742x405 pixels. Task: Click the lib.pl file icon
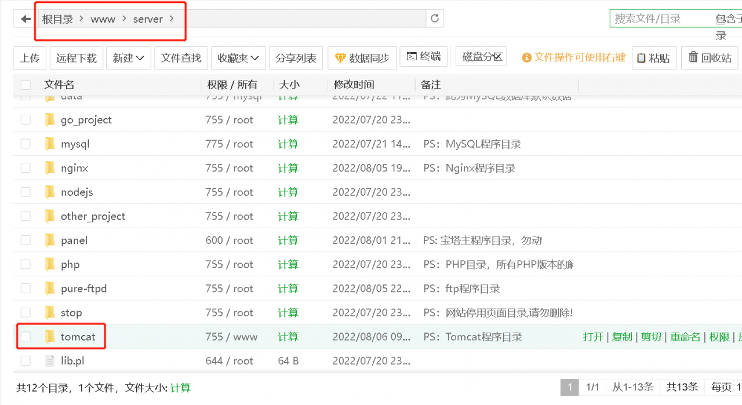(50, 360)
